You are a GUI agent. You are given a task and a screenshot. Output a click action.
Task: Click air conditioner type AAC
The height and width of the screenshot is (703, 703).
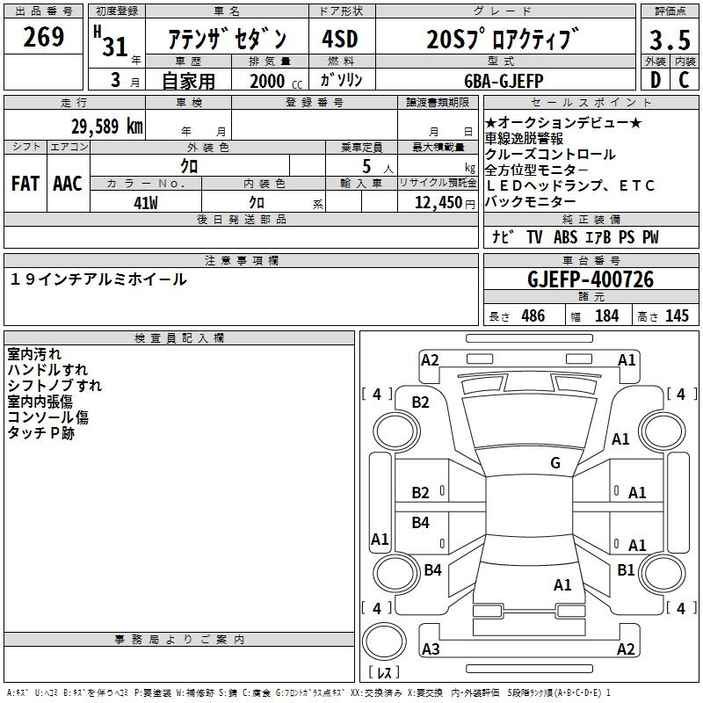(68, 184)
